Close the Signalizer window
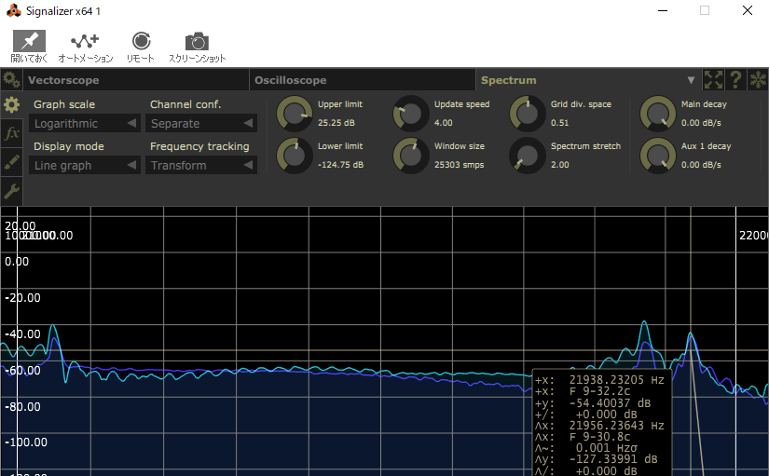Viewport: 769px width, 476px height. click(x=747, y=10)
